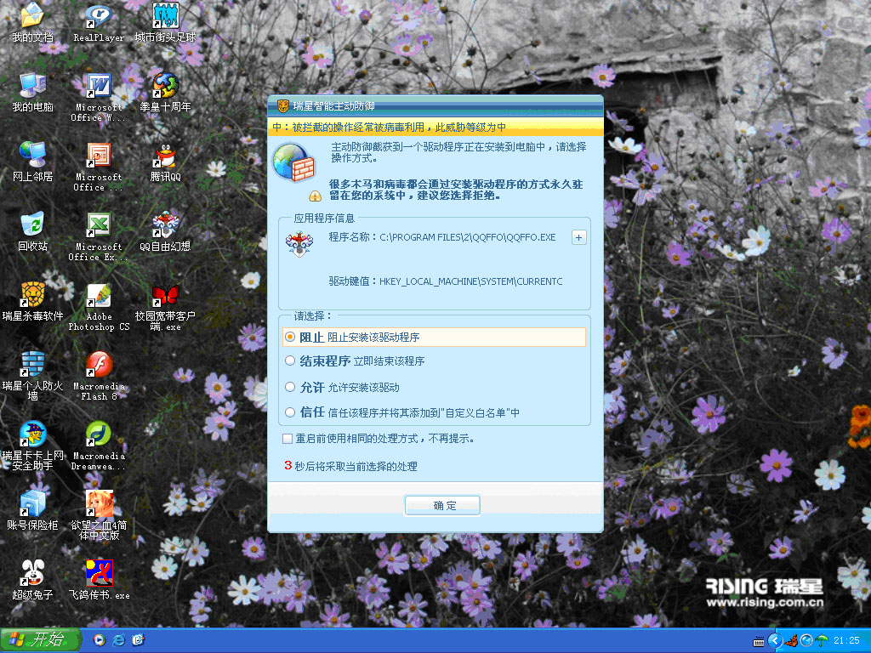Select 结束程序 end program option
Screen dimensions: 871x653
tap(355, 361)
